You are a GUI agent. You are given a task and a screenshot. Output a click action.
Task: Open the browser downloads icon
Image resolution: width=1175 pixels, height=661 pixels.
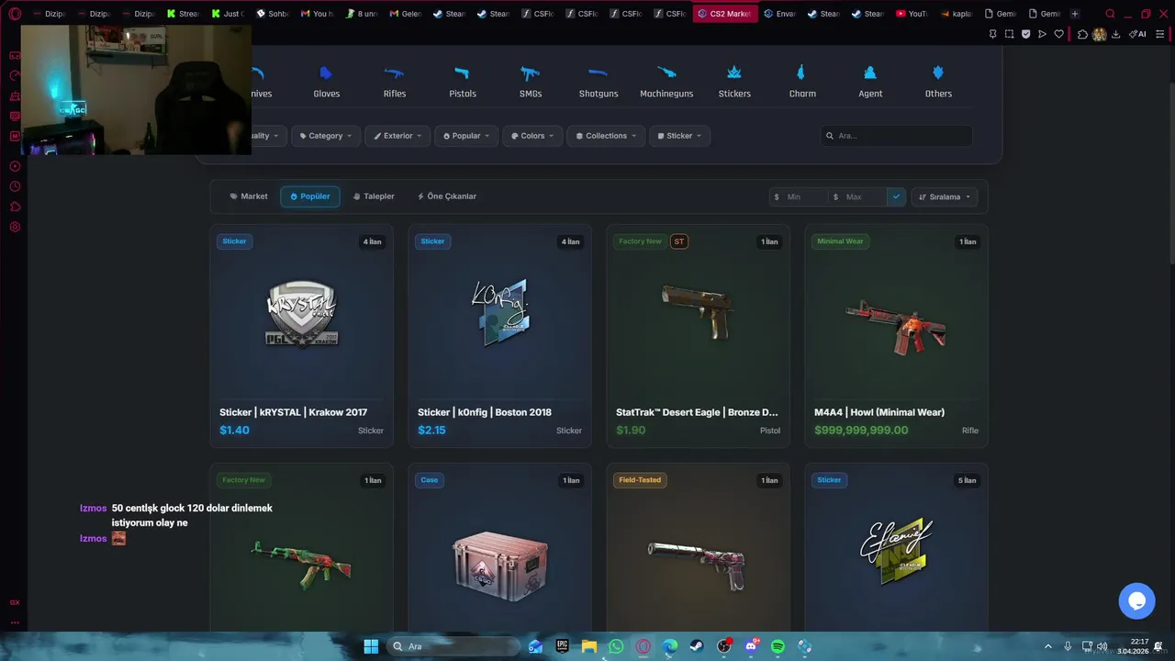click(1115, 34)
